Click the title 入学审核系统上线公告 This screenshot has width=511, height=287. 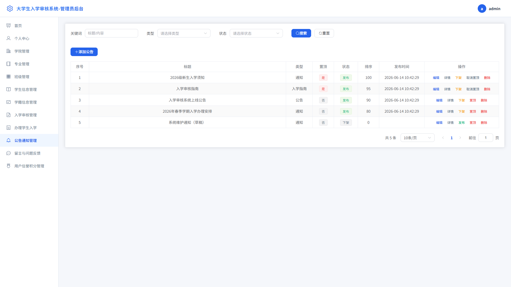[187, 100]
